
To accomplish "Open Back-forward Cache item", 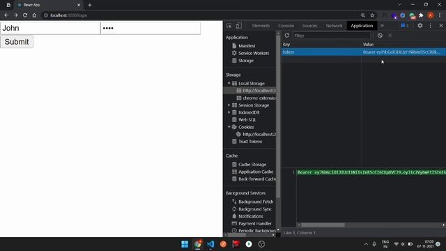I will (257, 179).
